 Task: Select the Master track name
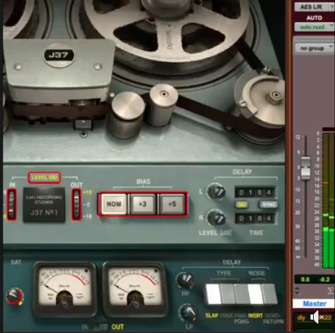click(314, 304)
